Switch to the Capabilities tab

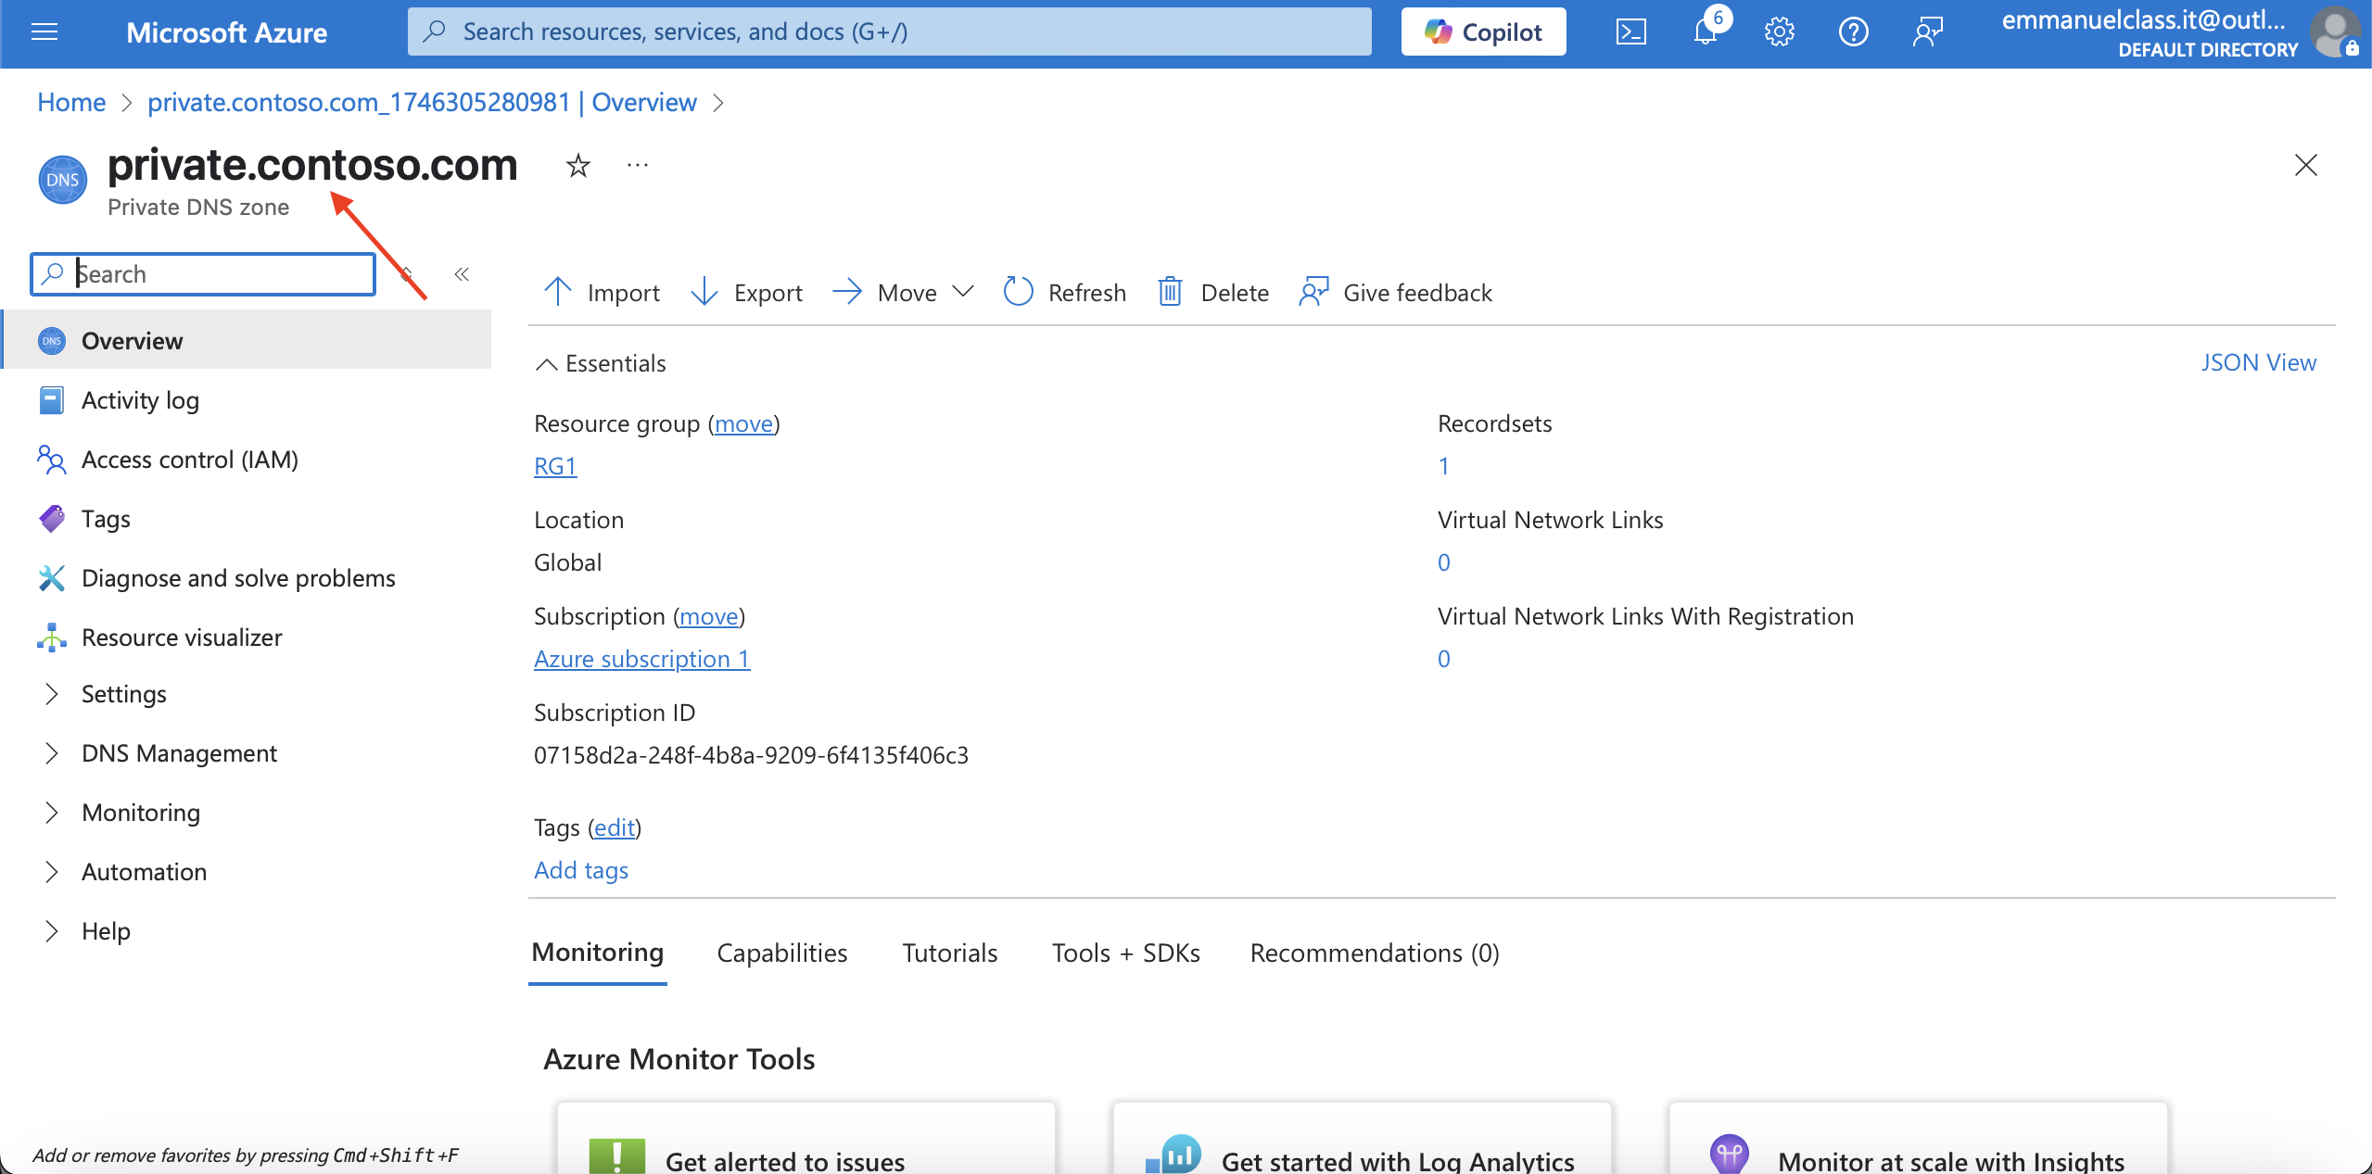click(x=782, y=953)
